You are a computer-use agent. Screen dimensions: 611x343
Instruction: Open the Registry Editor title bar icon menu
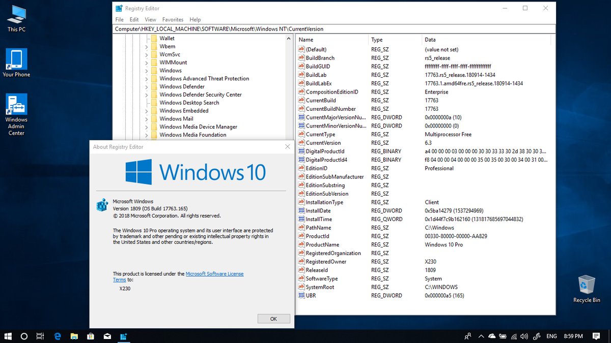pos(119,8)
